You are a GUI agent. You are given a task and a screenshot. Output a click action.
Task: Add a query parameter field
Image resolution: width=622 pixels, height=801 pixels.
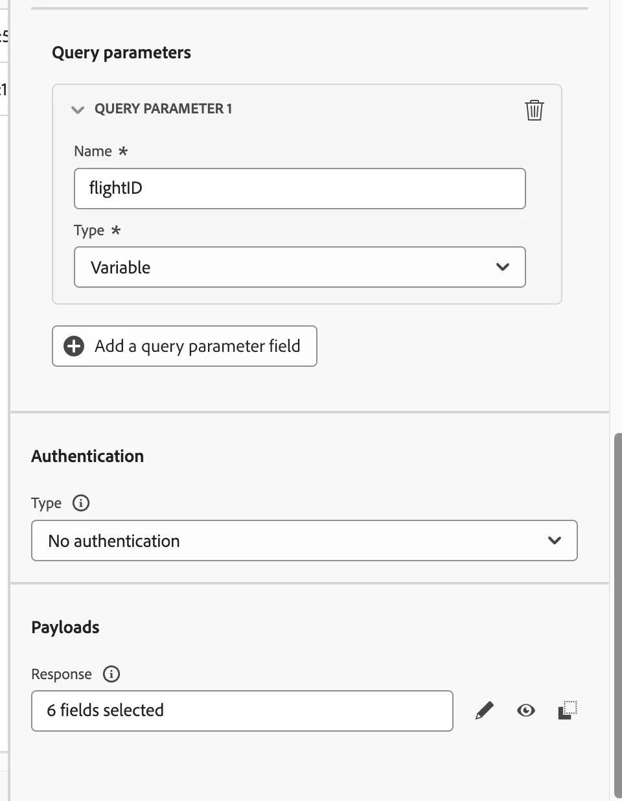(x=185, y=346)
